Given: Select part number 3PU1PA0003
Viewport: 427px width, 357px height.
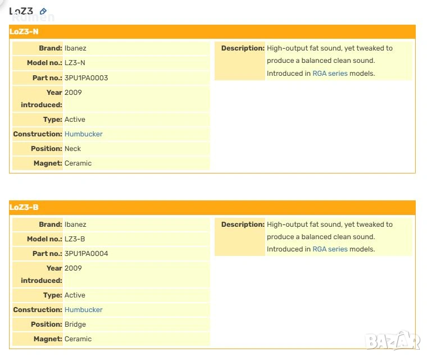Looking at the screenshot, I should 86,78.
